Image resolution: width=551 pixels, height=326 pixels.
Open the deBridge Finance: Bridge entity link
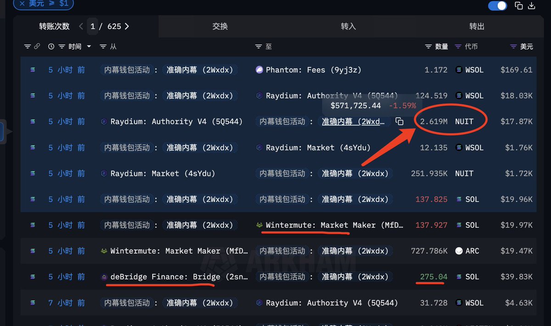[180, 277]
